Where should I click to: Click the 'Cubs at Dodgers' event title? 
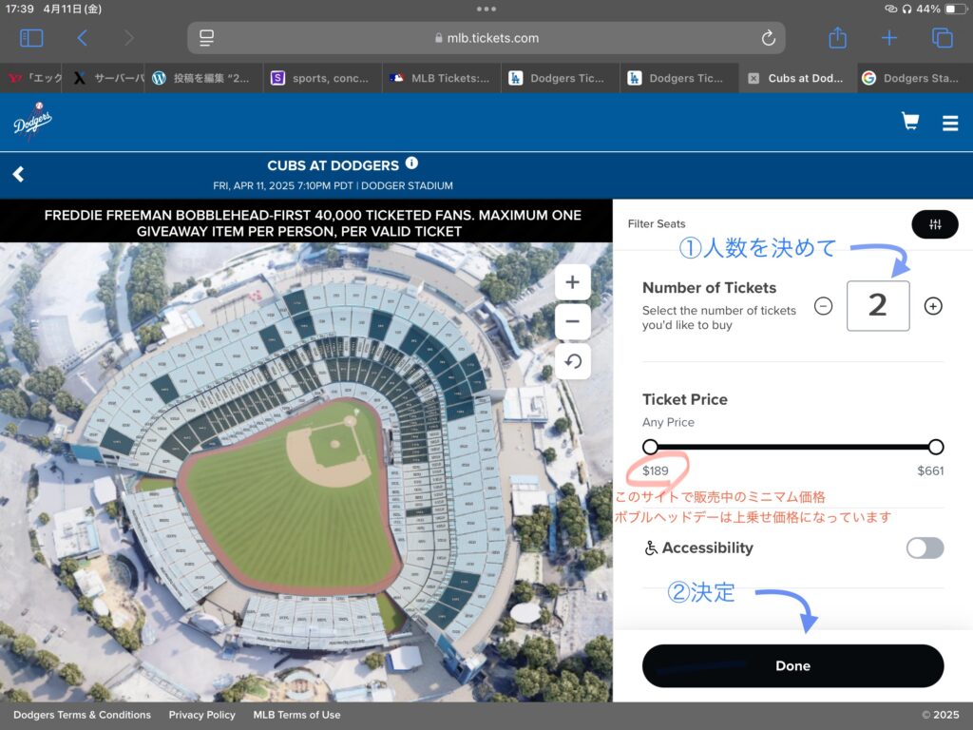pos(333,165)
